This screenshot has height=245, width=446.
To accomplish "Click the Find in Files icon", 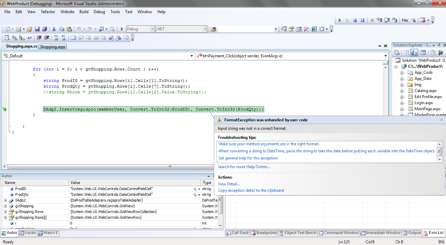I will click(x=213, y=29).
